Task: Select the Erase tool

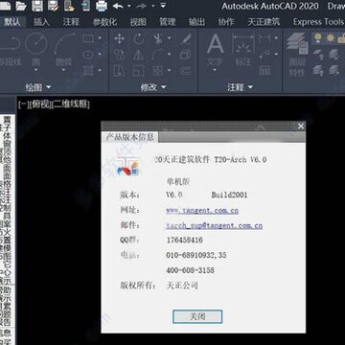Action: point(186,39)
